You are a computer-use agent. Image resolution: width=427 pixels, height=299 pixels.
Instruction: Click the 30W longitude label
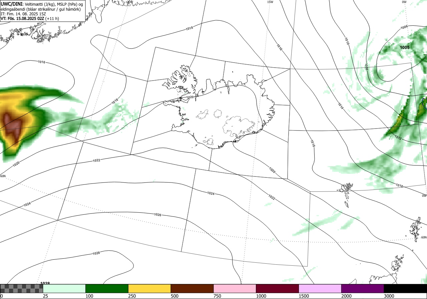pos(130,2)
